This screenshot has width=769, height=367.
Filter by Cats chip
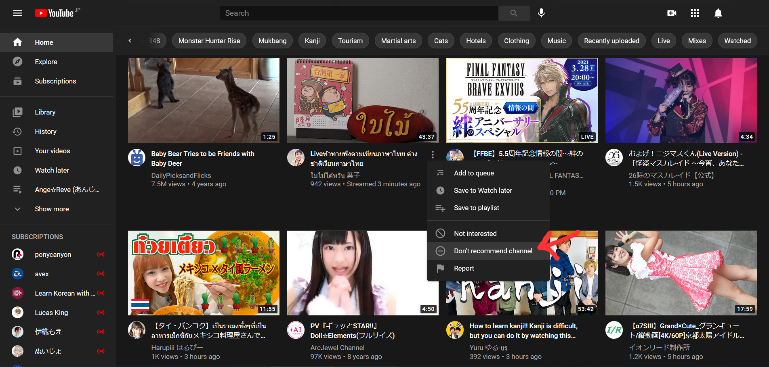pos(441,41)
